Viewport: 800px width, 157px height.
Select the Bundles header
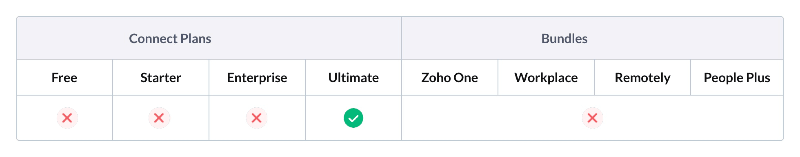coord(564,39)
